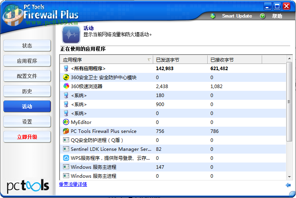Click the activity waveform icon
296x198 pixels.
pos(71,35)
